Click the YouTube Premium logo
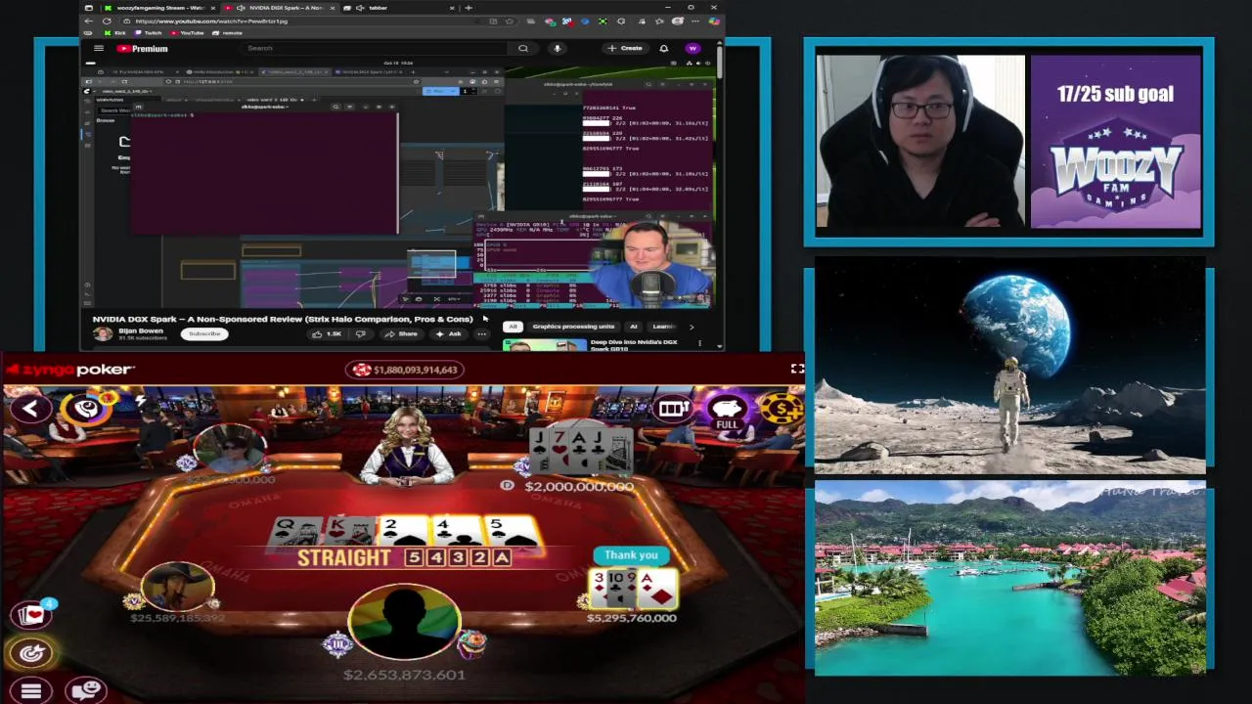This screenshot has width=1252, height=704. (x=143, y=48)
